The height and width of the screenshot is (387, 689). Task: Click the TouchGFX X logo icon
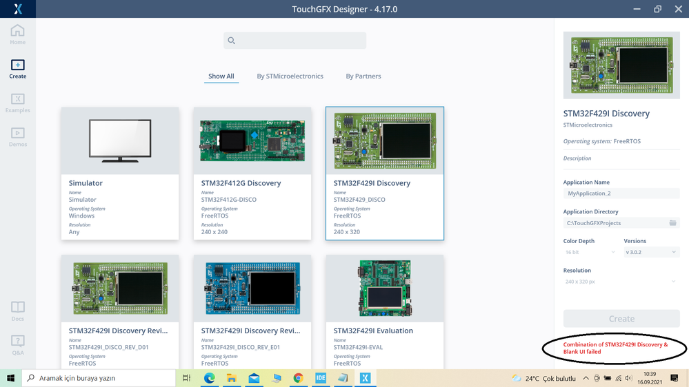point(17,9)
